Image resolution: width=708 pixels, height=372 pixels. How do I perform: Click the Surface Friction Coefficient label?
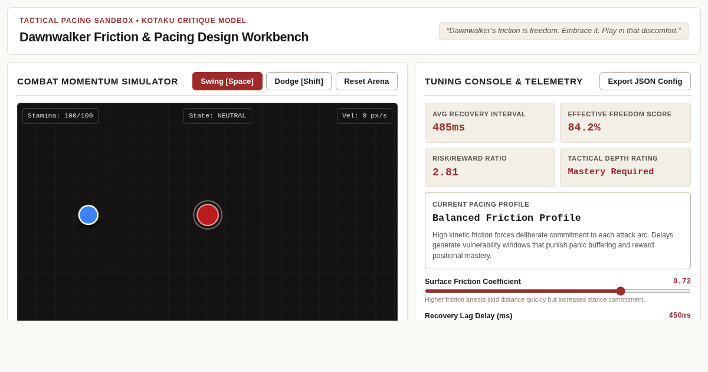click(473, 282)
